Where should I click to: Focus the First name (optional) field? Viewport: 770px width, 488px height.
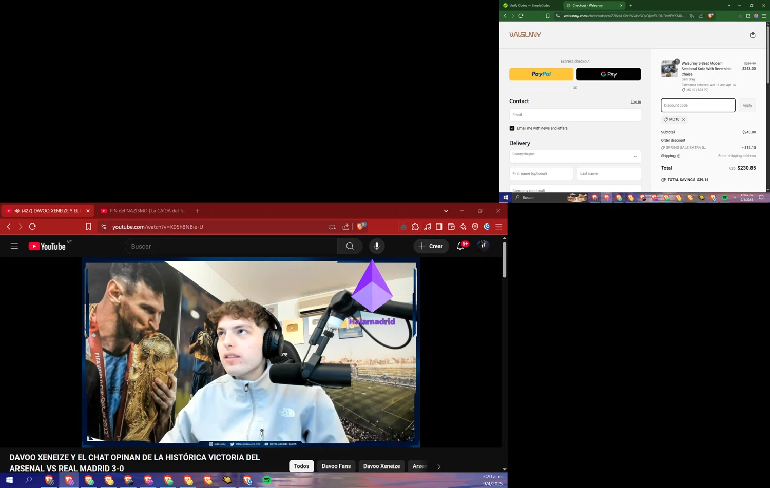541,174
